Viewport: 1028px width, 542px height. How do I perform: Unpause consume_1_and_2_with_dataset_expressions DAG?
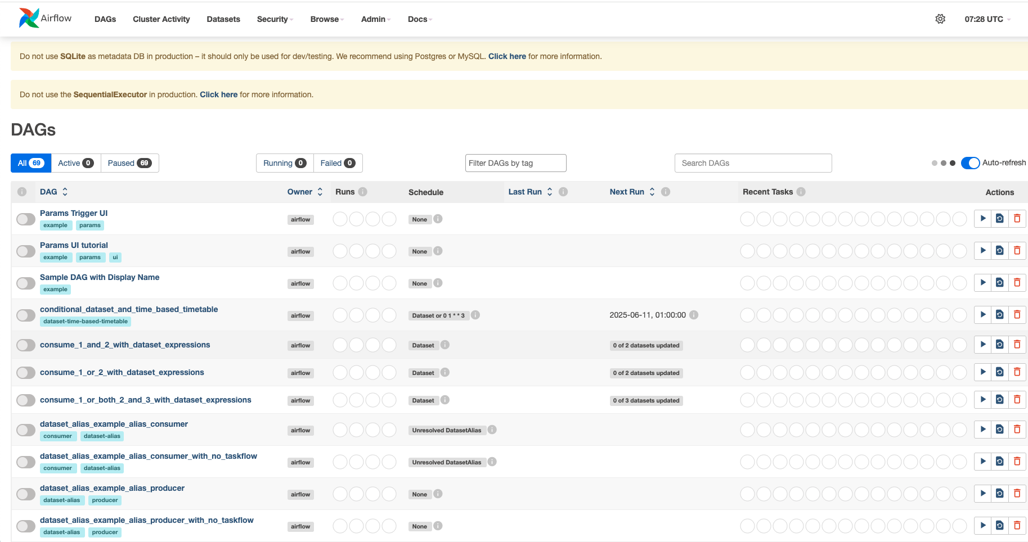pos(26,345)
